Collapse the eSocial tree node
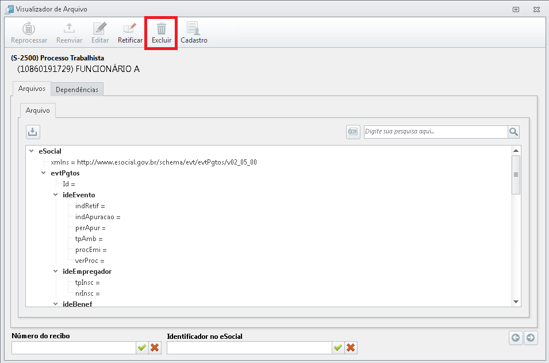The height and width of the screenshot is (363, 549). 32,151
